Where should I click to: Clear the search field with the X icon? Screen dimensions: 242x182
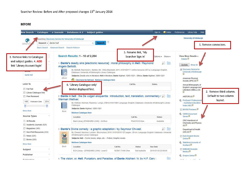(93, 43)
